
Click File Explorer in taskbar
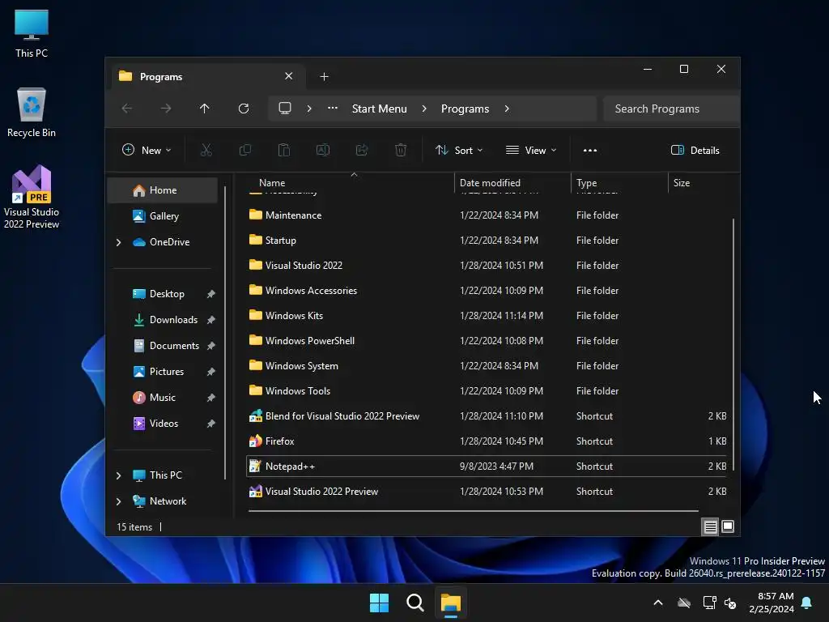(451, 603)
